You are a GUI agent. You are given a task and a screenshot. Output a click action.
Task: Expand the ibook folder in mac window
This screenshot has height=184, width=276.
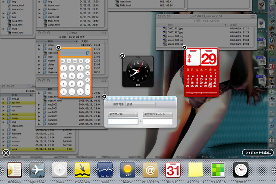[39, 45]
